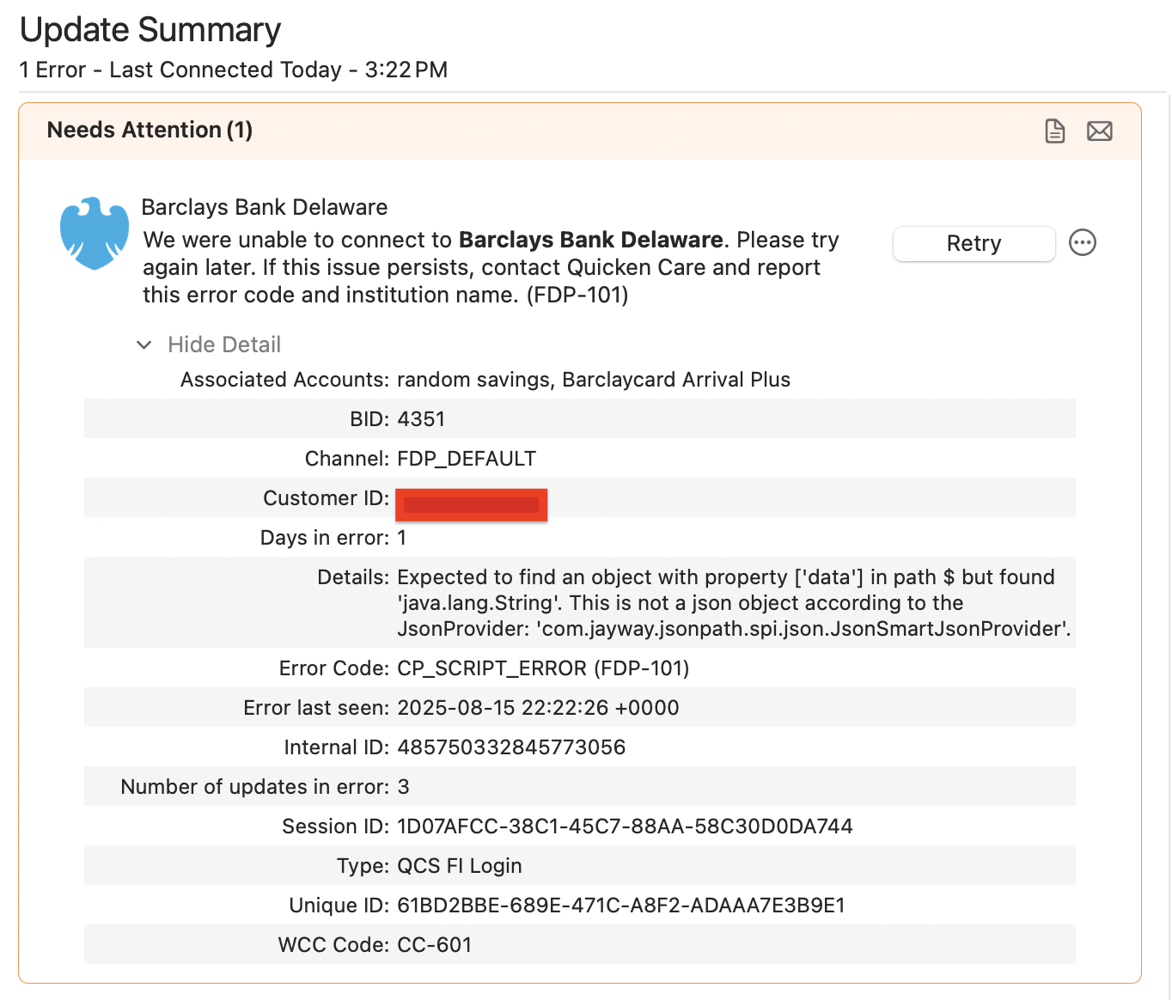1172x1000 pixels.
Task: Select the Unique ID value
Action: (x=620, y=905)
